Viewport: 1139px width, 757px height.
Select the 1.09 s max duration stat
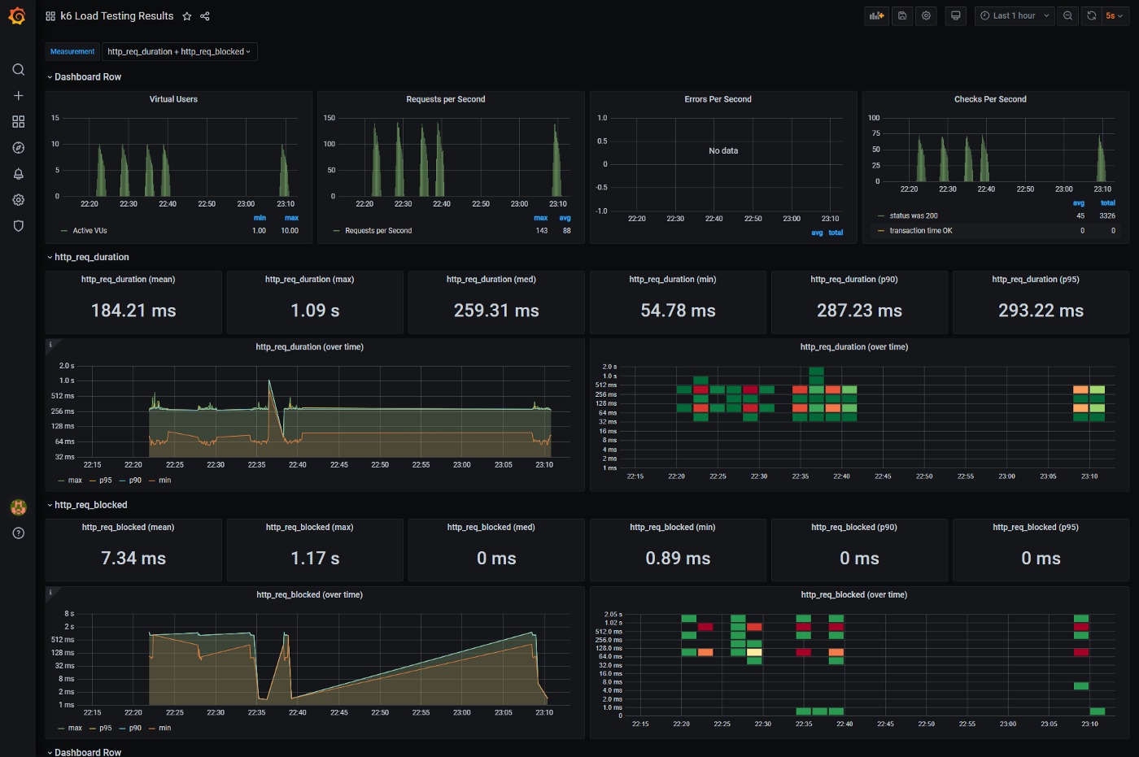(x=315, y=311)
